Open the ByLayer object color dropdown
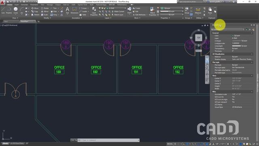This screenshot has height=146, width=259. point(172,8)
